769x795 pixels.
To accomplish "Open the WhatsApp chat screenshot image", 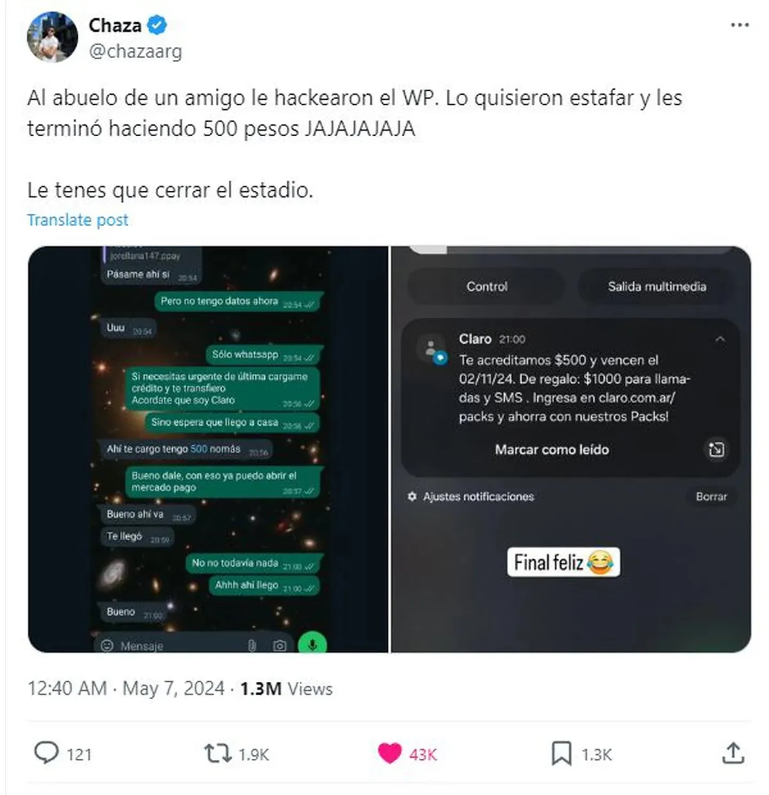I will click(x=208, y=449).
